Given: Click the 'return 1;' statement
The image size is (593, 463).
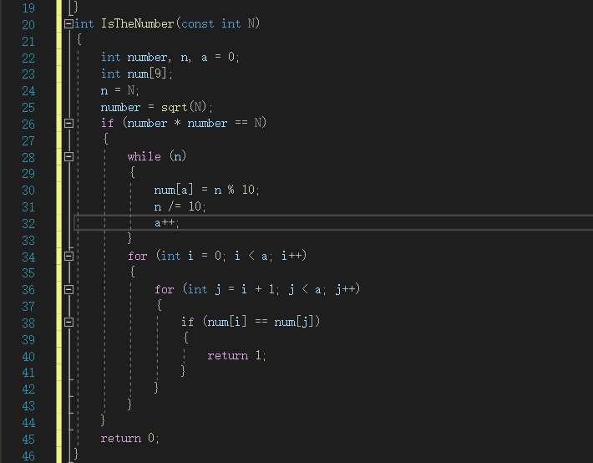Looking at the screenshot, I should coord(236,355).
